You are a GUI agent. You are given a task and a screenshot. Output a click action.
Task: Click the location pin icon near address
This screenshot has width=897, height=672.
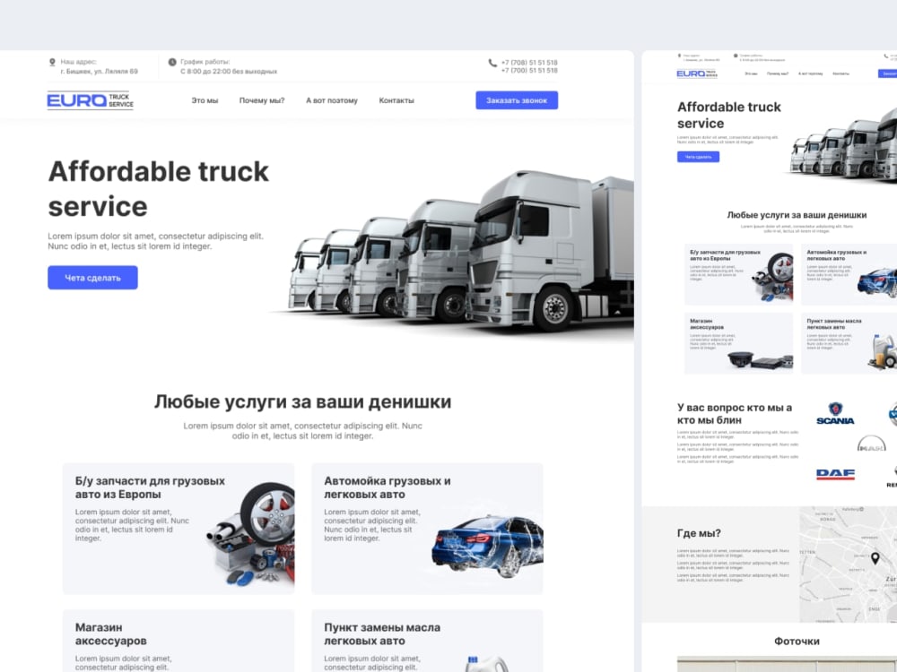click(52, 62)
